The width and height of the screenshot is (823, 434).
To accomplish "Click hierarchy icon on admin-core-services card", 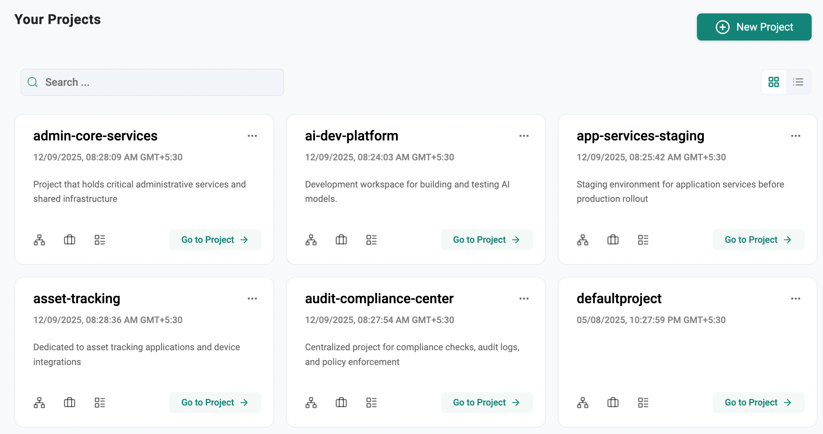I will pos(39,240).
